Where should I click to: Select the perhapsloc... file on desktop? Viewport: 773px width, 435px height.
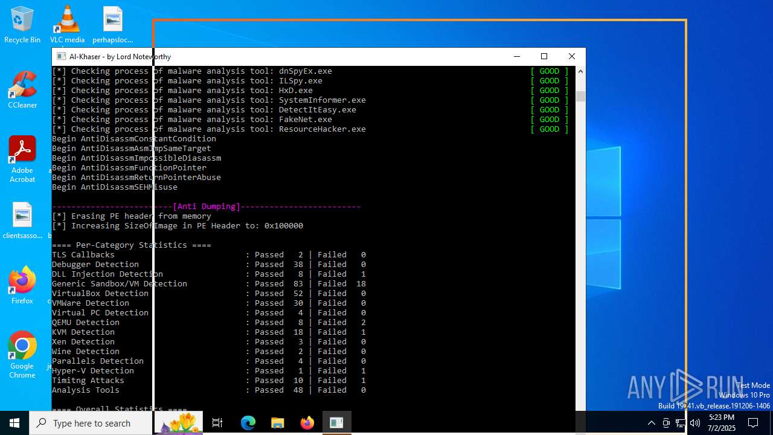[x=112, y=25]
